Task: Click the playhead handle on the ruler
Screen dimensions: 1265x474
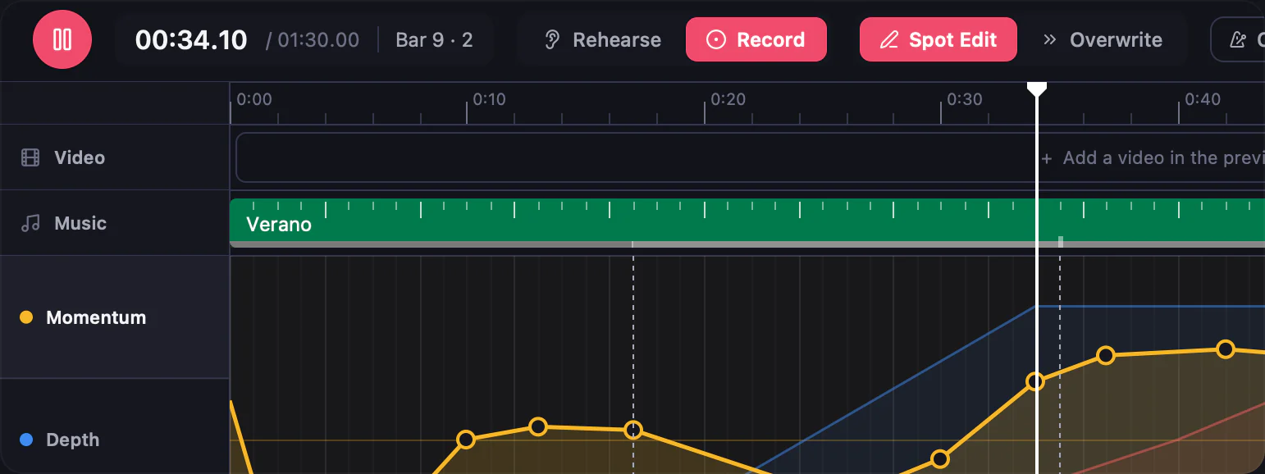Action: [1037, 89]
